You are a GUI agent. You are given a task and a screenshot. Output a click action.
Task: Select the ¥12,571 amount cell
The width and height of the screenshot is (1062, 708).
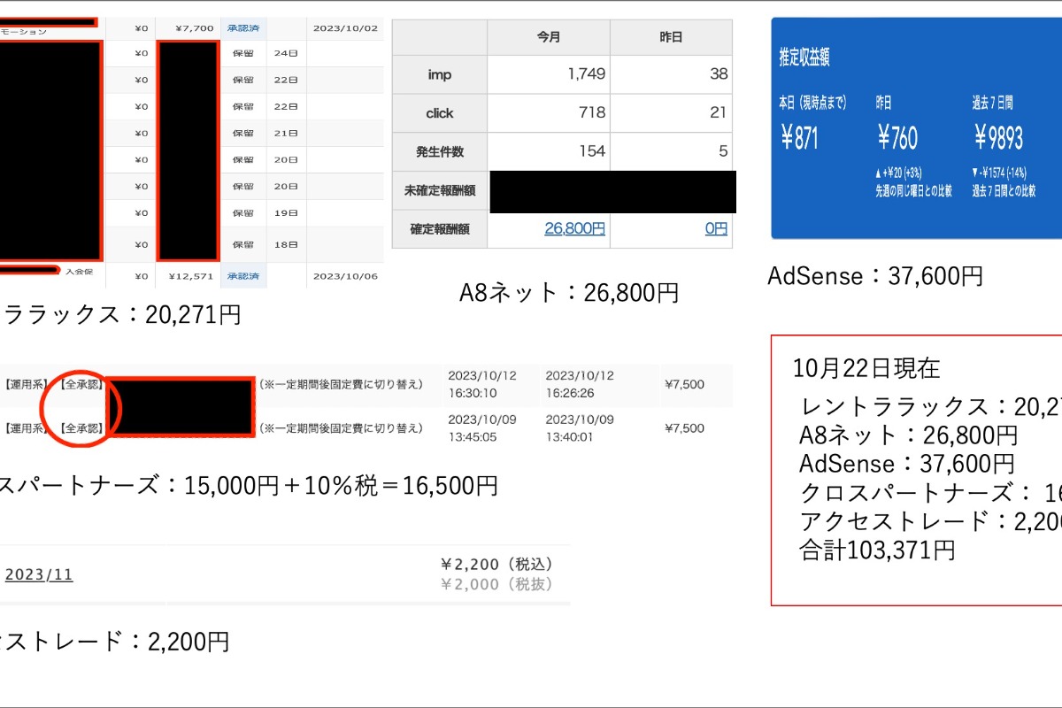(x=190, y=276)
